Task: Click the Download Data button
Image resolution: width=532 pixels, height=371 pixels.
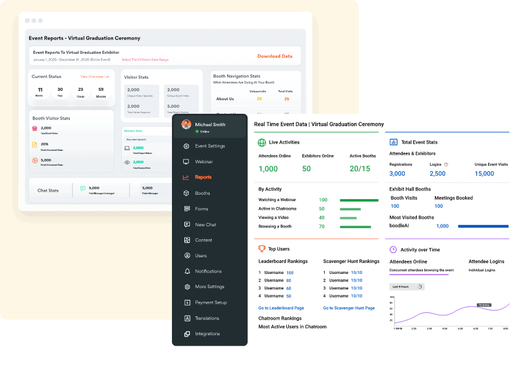Action: coord(275,56)
